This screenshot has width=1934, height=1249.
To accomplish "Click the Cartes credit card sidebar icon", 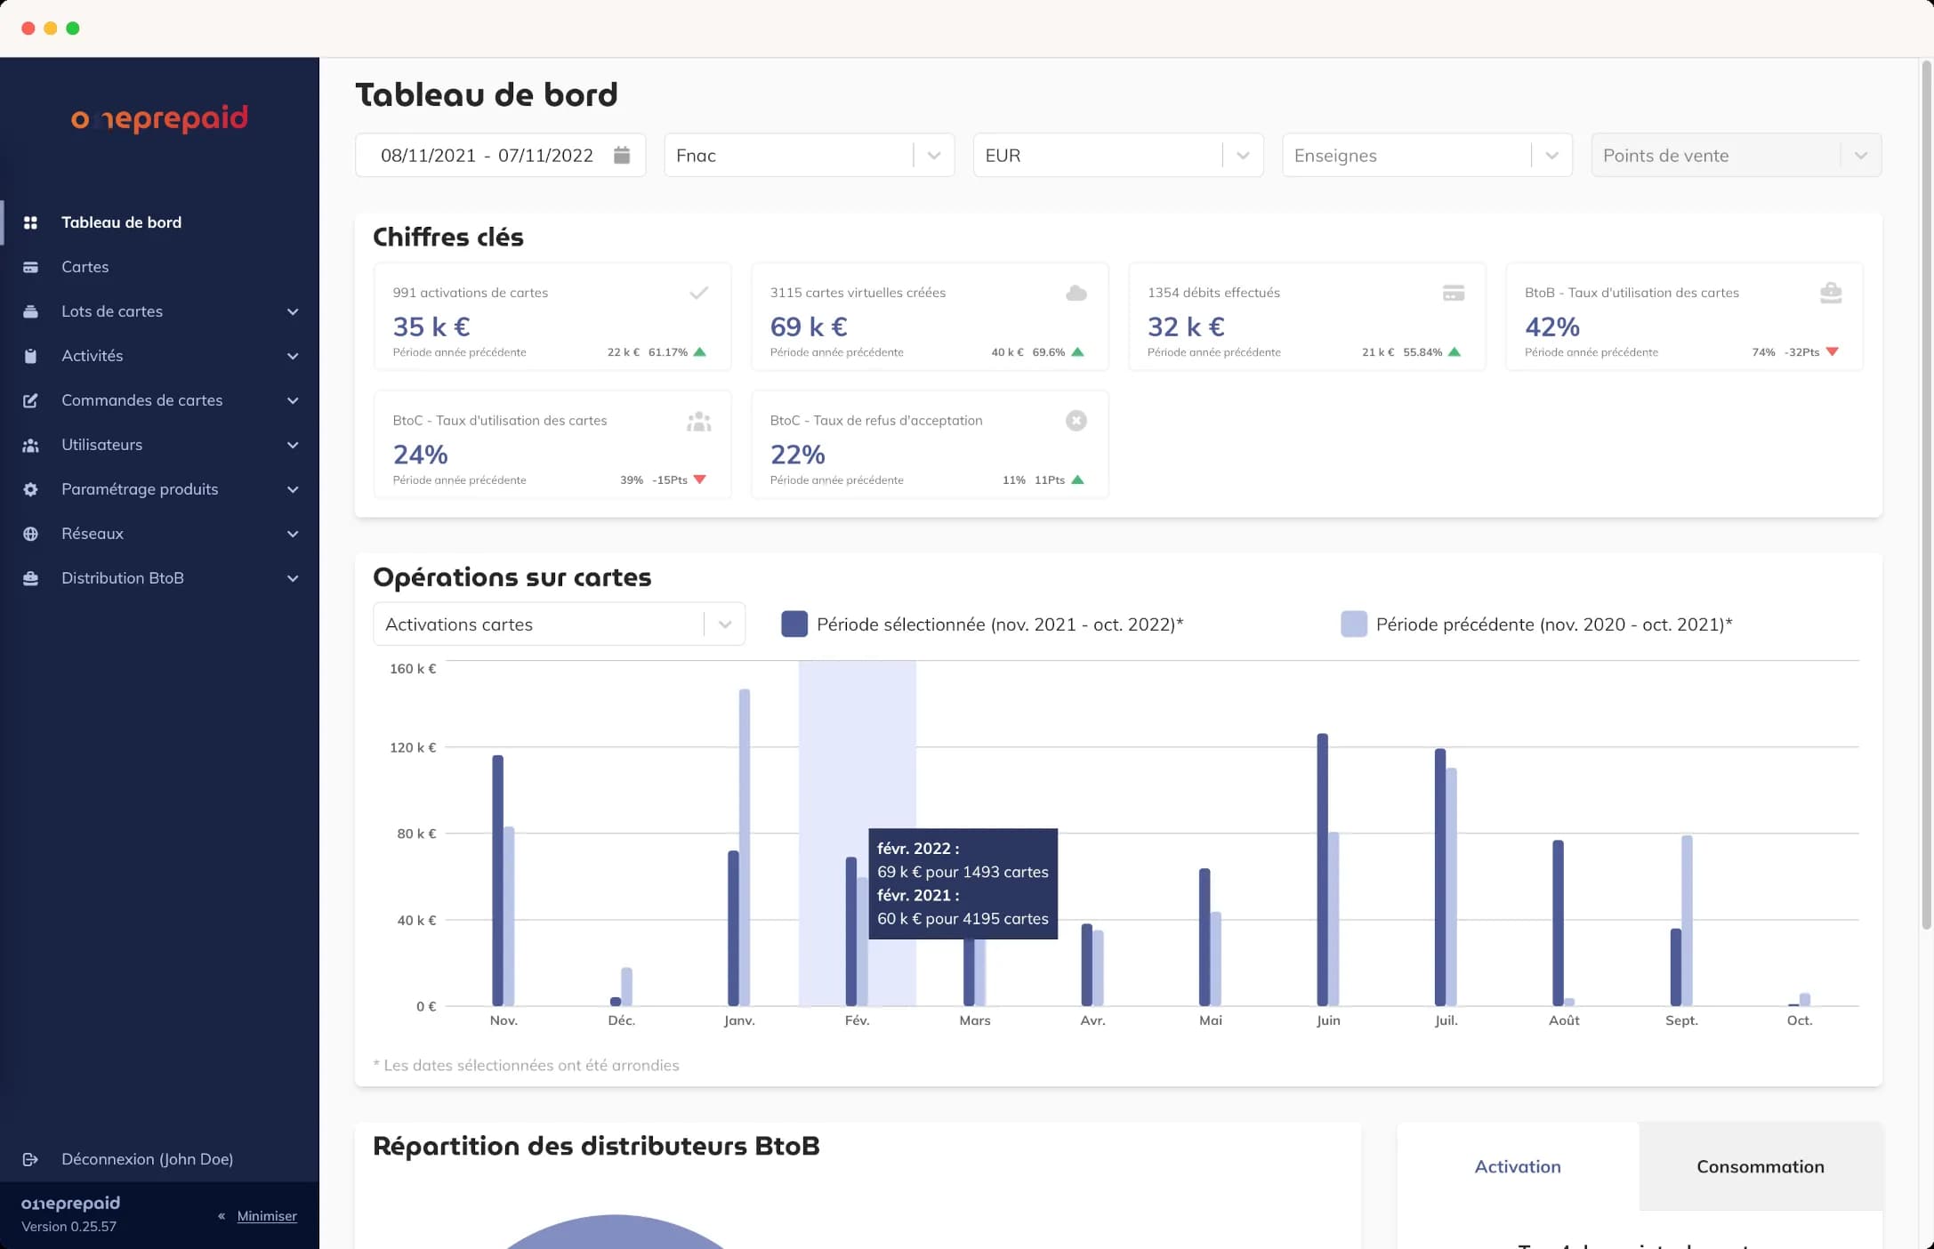I will pyautogui.click(x=30, y=267).
